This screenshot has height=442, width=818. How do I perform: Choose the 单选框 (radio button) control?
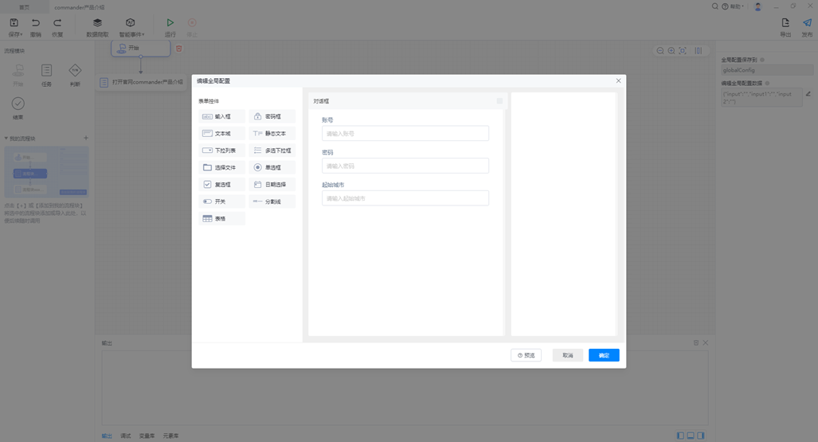click(x=272, y=167)
